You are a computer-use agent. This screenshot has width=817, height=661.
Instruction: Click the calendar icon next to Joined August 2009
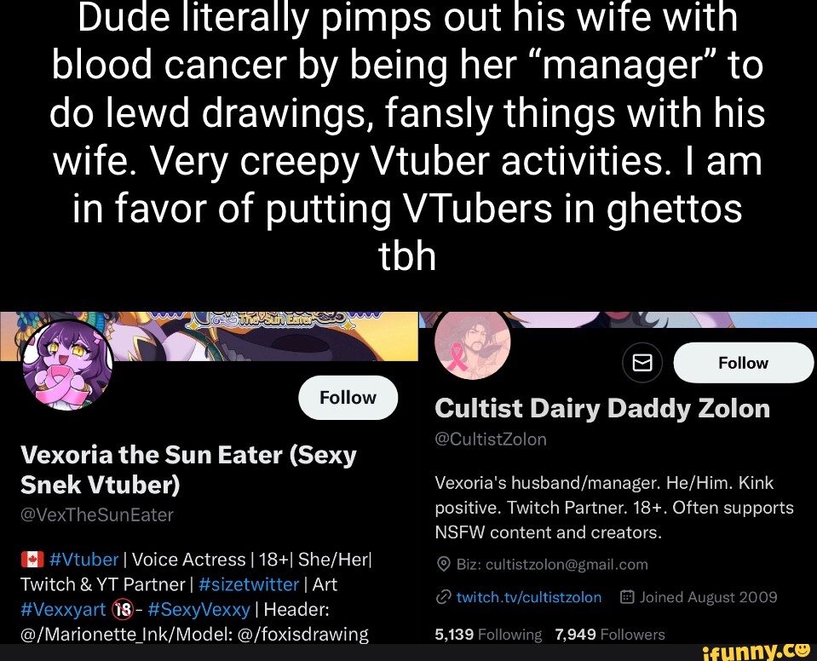coord(627,597)
